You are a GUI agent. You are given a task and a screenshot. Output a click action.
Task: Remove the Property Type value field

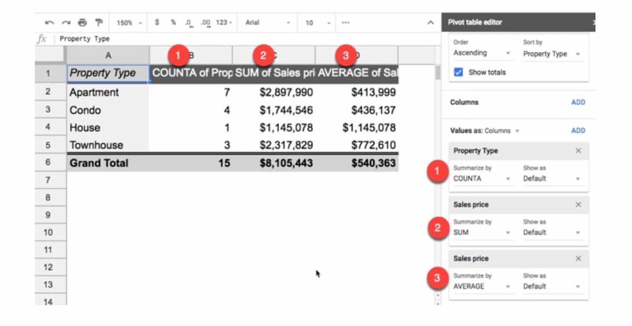click(x=578, y=151)
